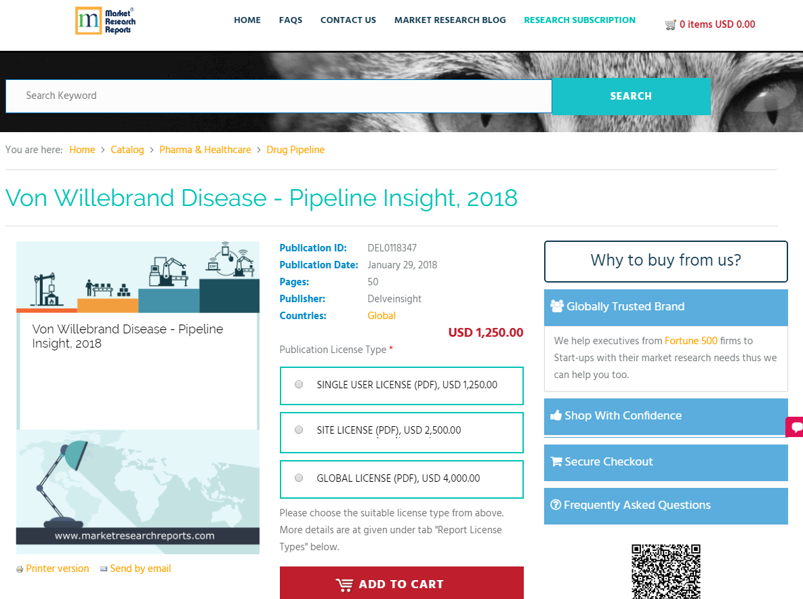Select the Single User License radio button
The image size is (803, 599).
(298, 384)
